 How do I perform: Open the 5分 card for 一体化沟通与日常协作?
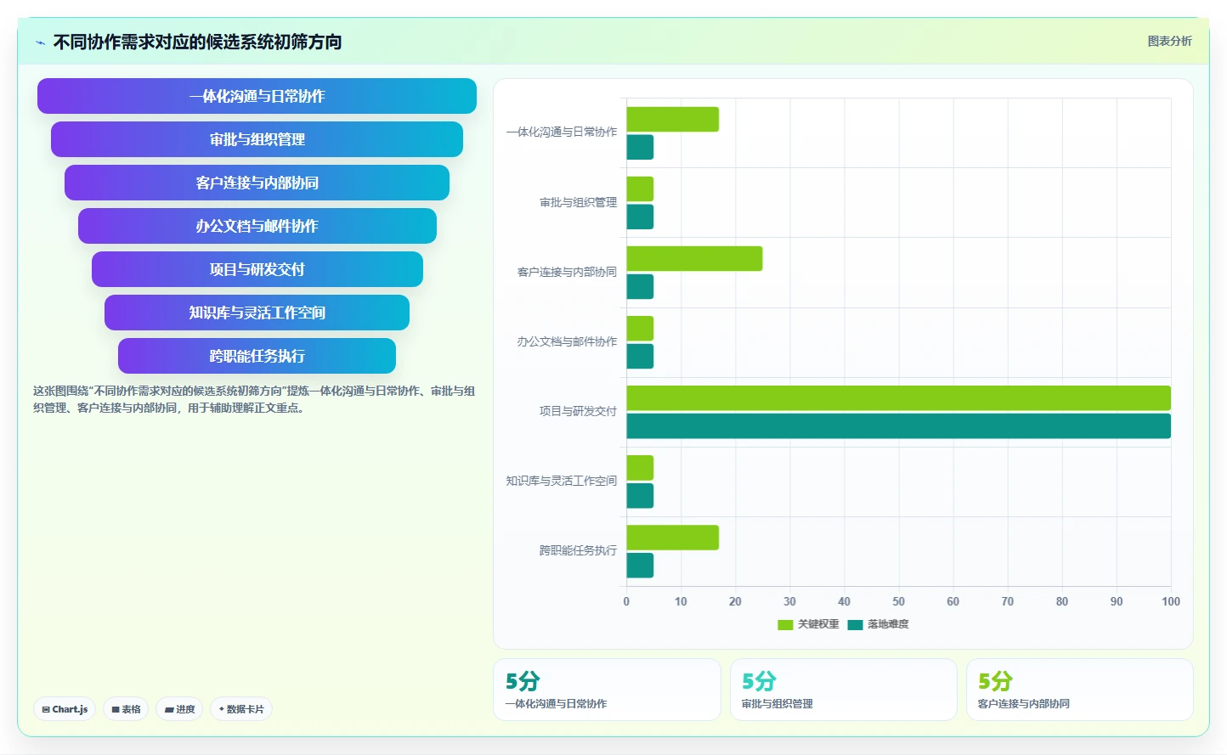coord(607,690)
